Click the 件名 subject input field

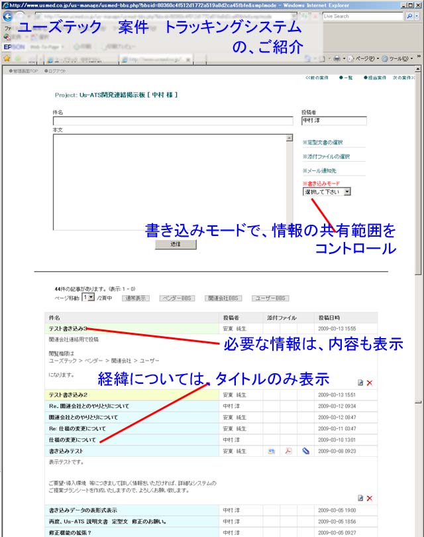(173, 121)
